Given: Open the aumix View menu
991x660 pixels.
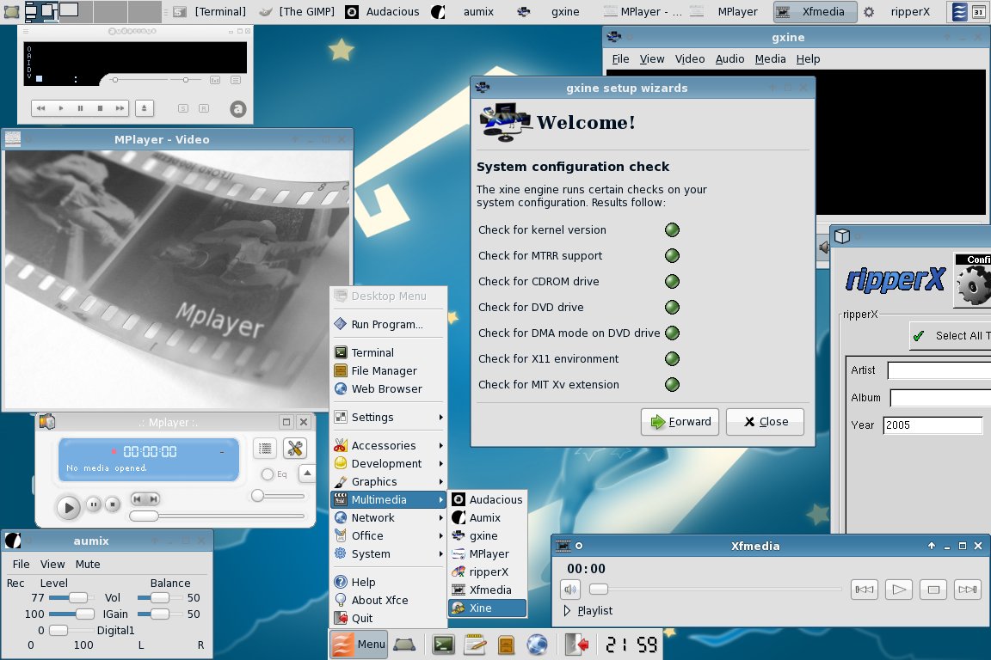Looking at the screenshot, I should click(52, 564).
